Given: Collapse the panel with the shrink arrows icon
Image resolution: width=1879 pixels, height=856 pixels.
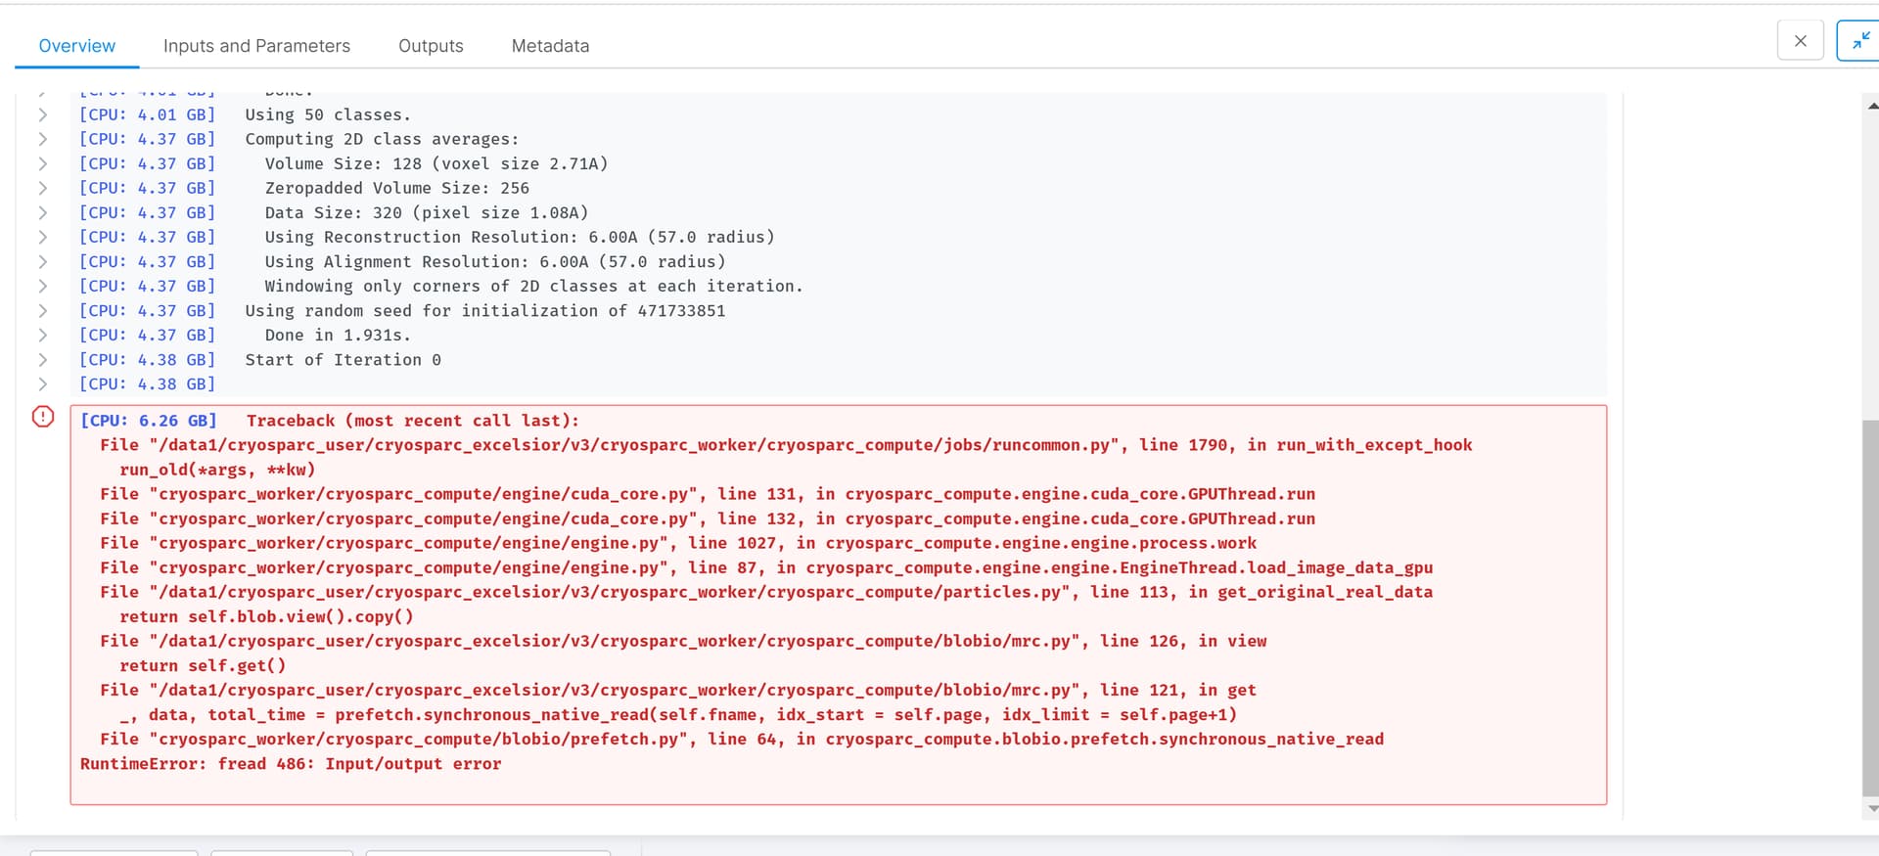Looking at the screenshot, I should (x=1859, y=41).
